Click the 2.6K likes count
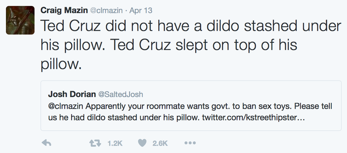 coord(160,143)
